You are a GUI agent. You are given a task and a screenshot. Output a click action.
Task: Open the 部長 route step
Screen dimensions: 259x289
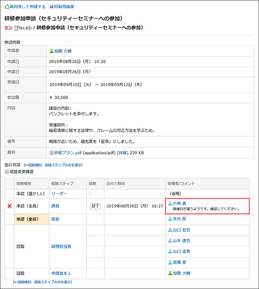click(55, 219)
